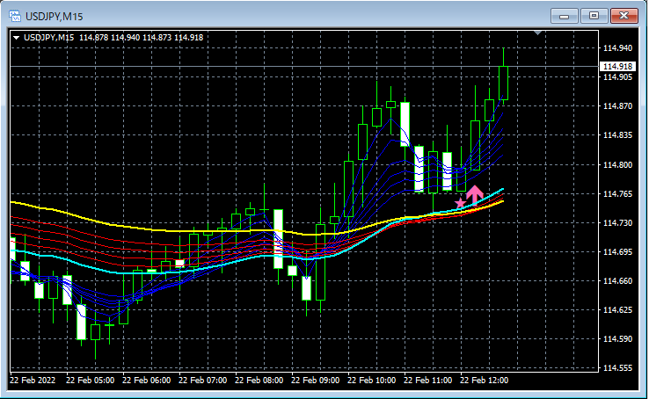Viewport: 649px width, 399px height.
Task: Select the pink up arrow signal
Action: pos(474,195)
